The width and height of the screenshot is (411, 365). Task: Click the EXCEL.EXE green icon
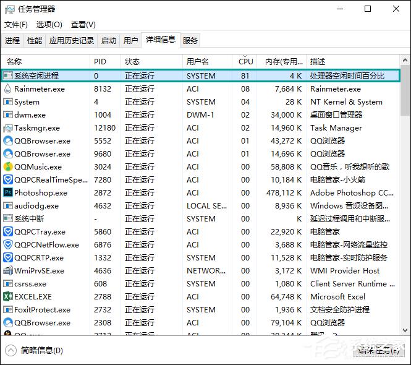tap(8, 297)
